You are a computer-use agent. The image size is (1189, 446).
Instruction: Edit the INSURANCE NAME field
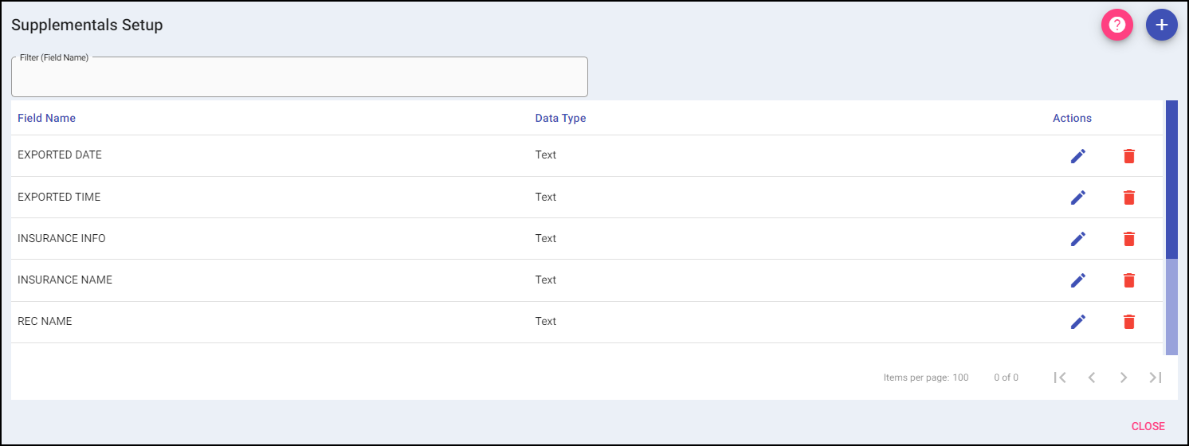(1077, 280)
